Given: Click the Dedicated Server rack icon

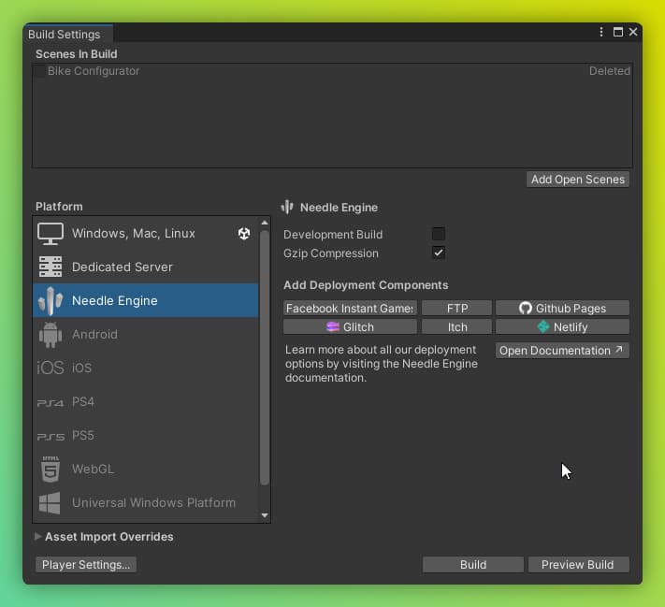Looking at the screenshot, I should point(51,267).
